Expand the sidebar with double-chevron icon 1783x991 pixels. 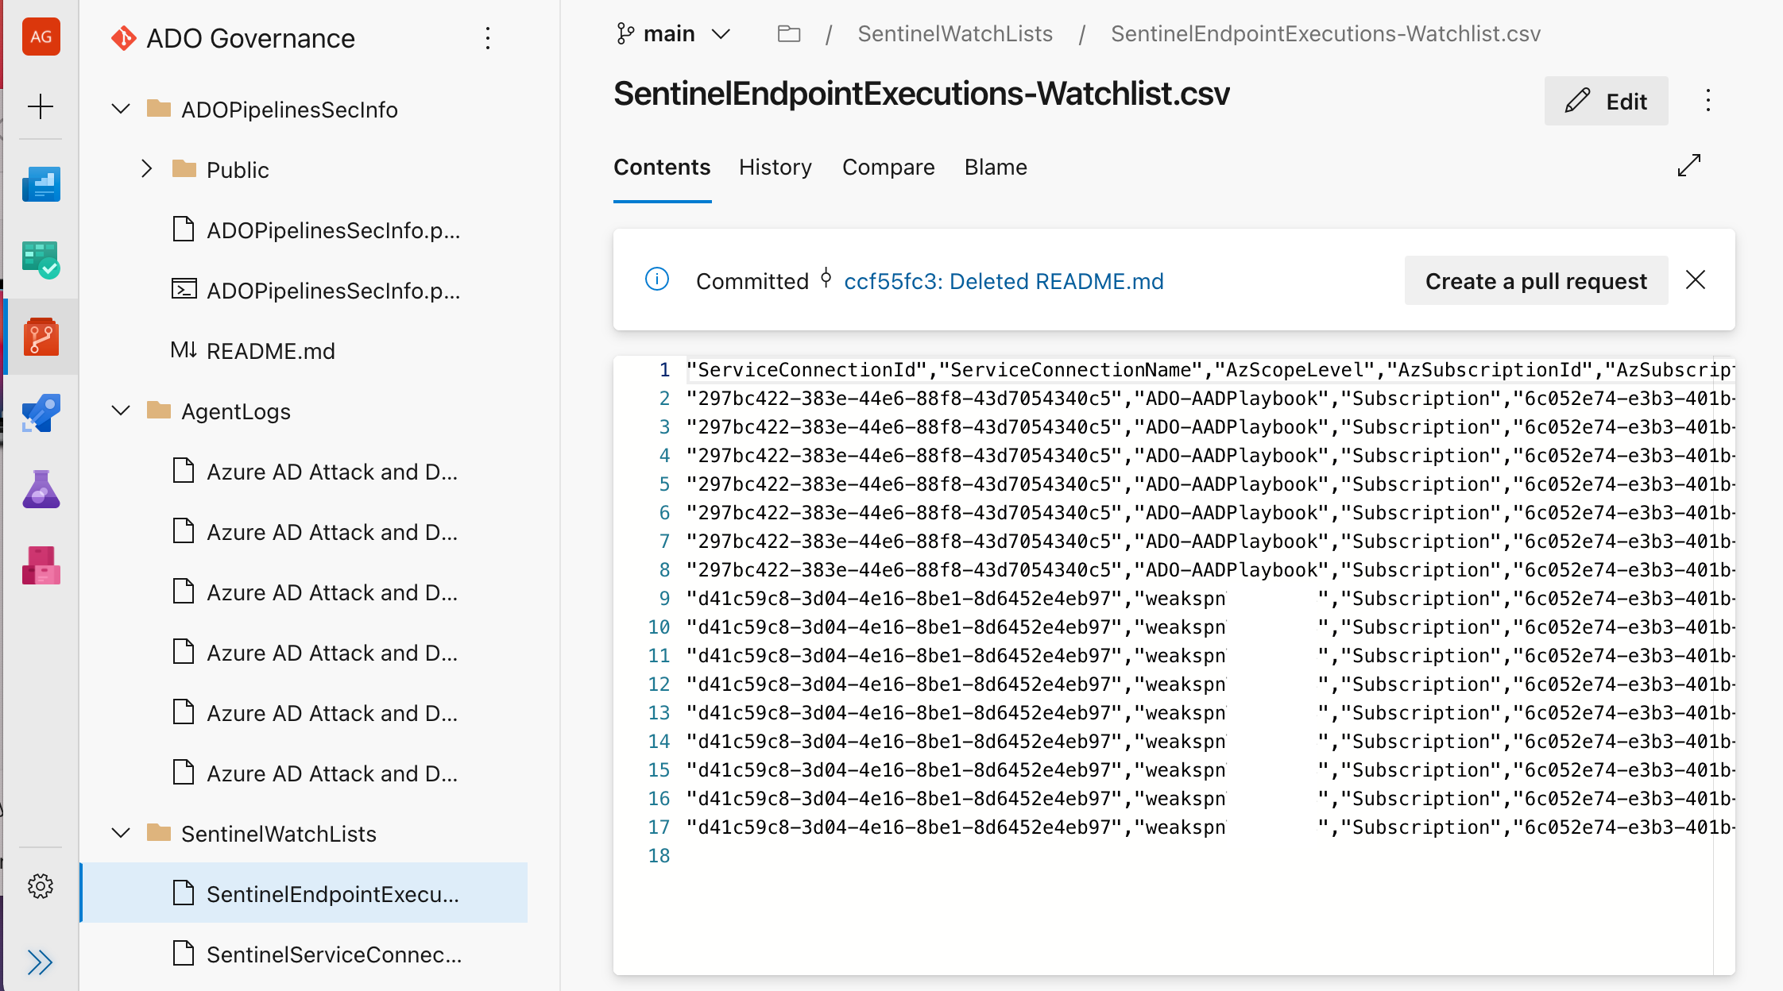(x=40, y=962)
